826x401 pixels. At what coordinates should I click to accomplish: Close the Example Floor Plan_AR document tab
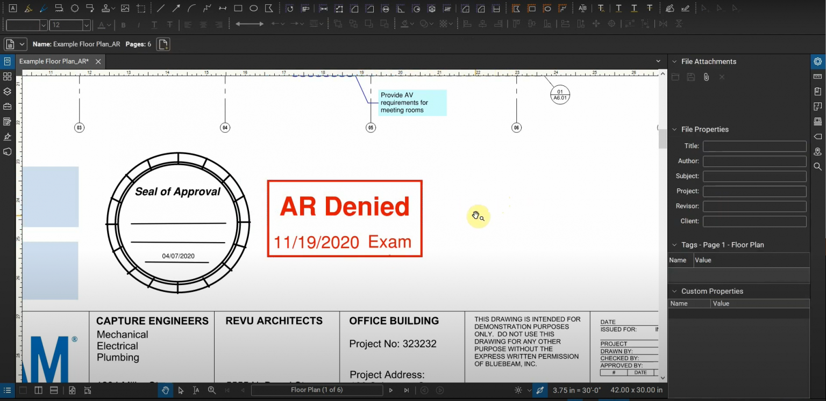pos(98,61)
